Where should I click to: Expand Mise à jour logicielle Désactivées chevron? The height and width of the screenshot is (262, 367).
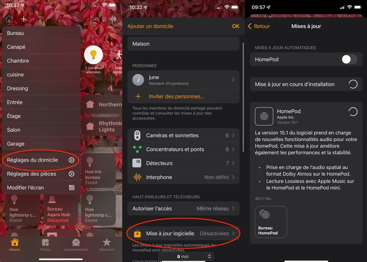coord(233,234)
